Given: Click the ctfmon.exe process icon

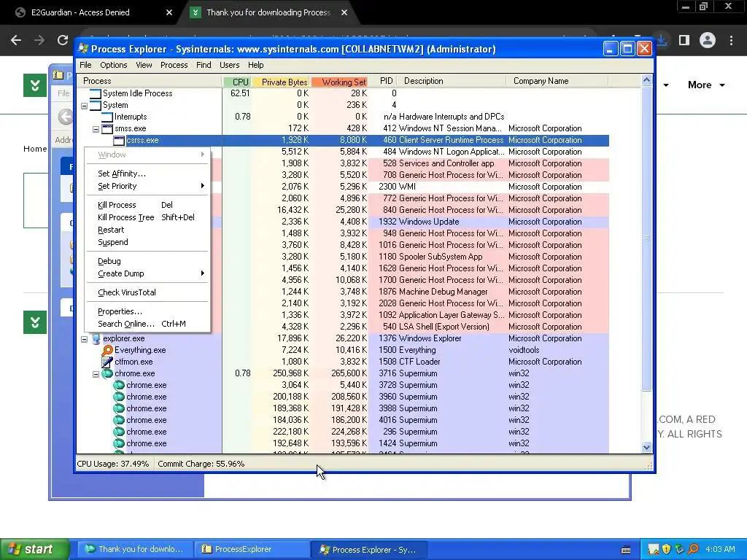Looking at the screenshot, I should point(108,362).
